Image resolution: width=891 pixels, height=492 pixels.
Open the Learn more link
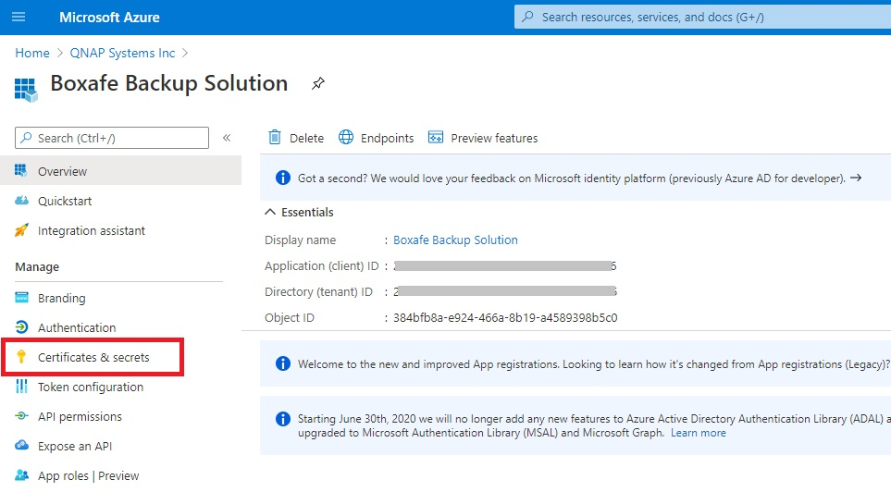coord(698,433)
